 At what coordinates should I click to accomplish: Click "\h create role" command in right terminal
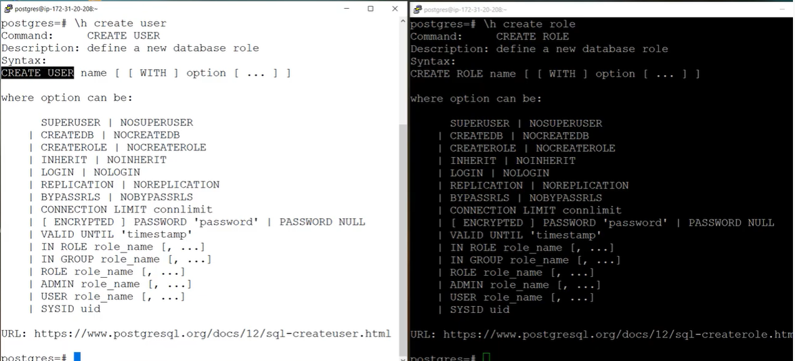pos(530,24)
